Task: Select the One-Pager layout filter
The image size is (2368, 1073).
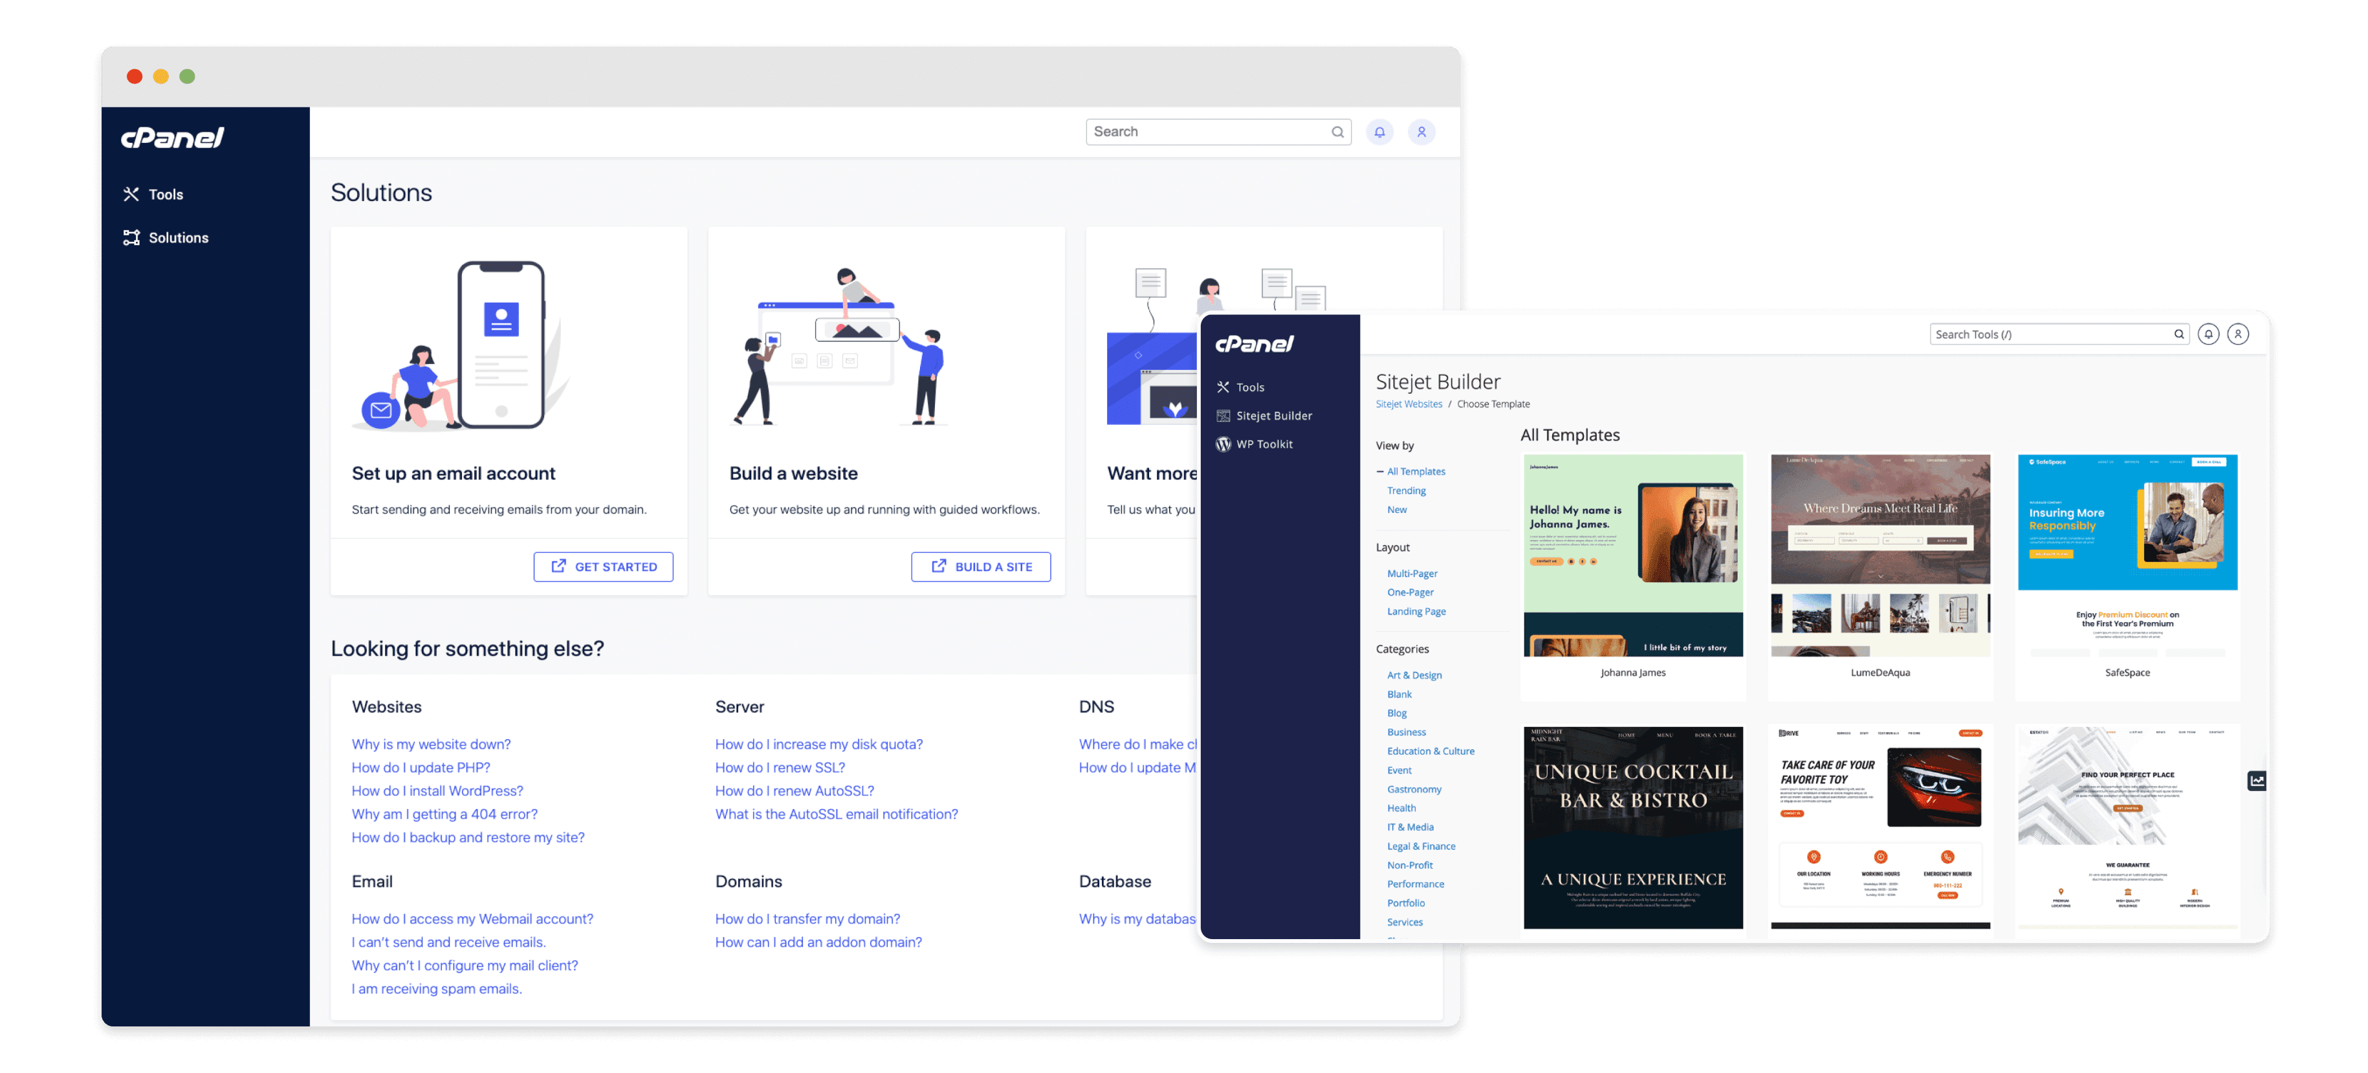Action: point(1410,592)
